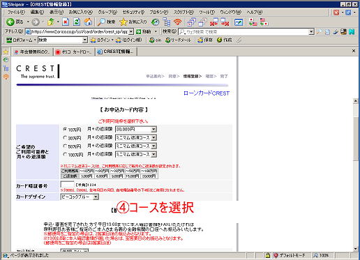Select the 10万円 credit limit radio button

[x=65, y=129]
